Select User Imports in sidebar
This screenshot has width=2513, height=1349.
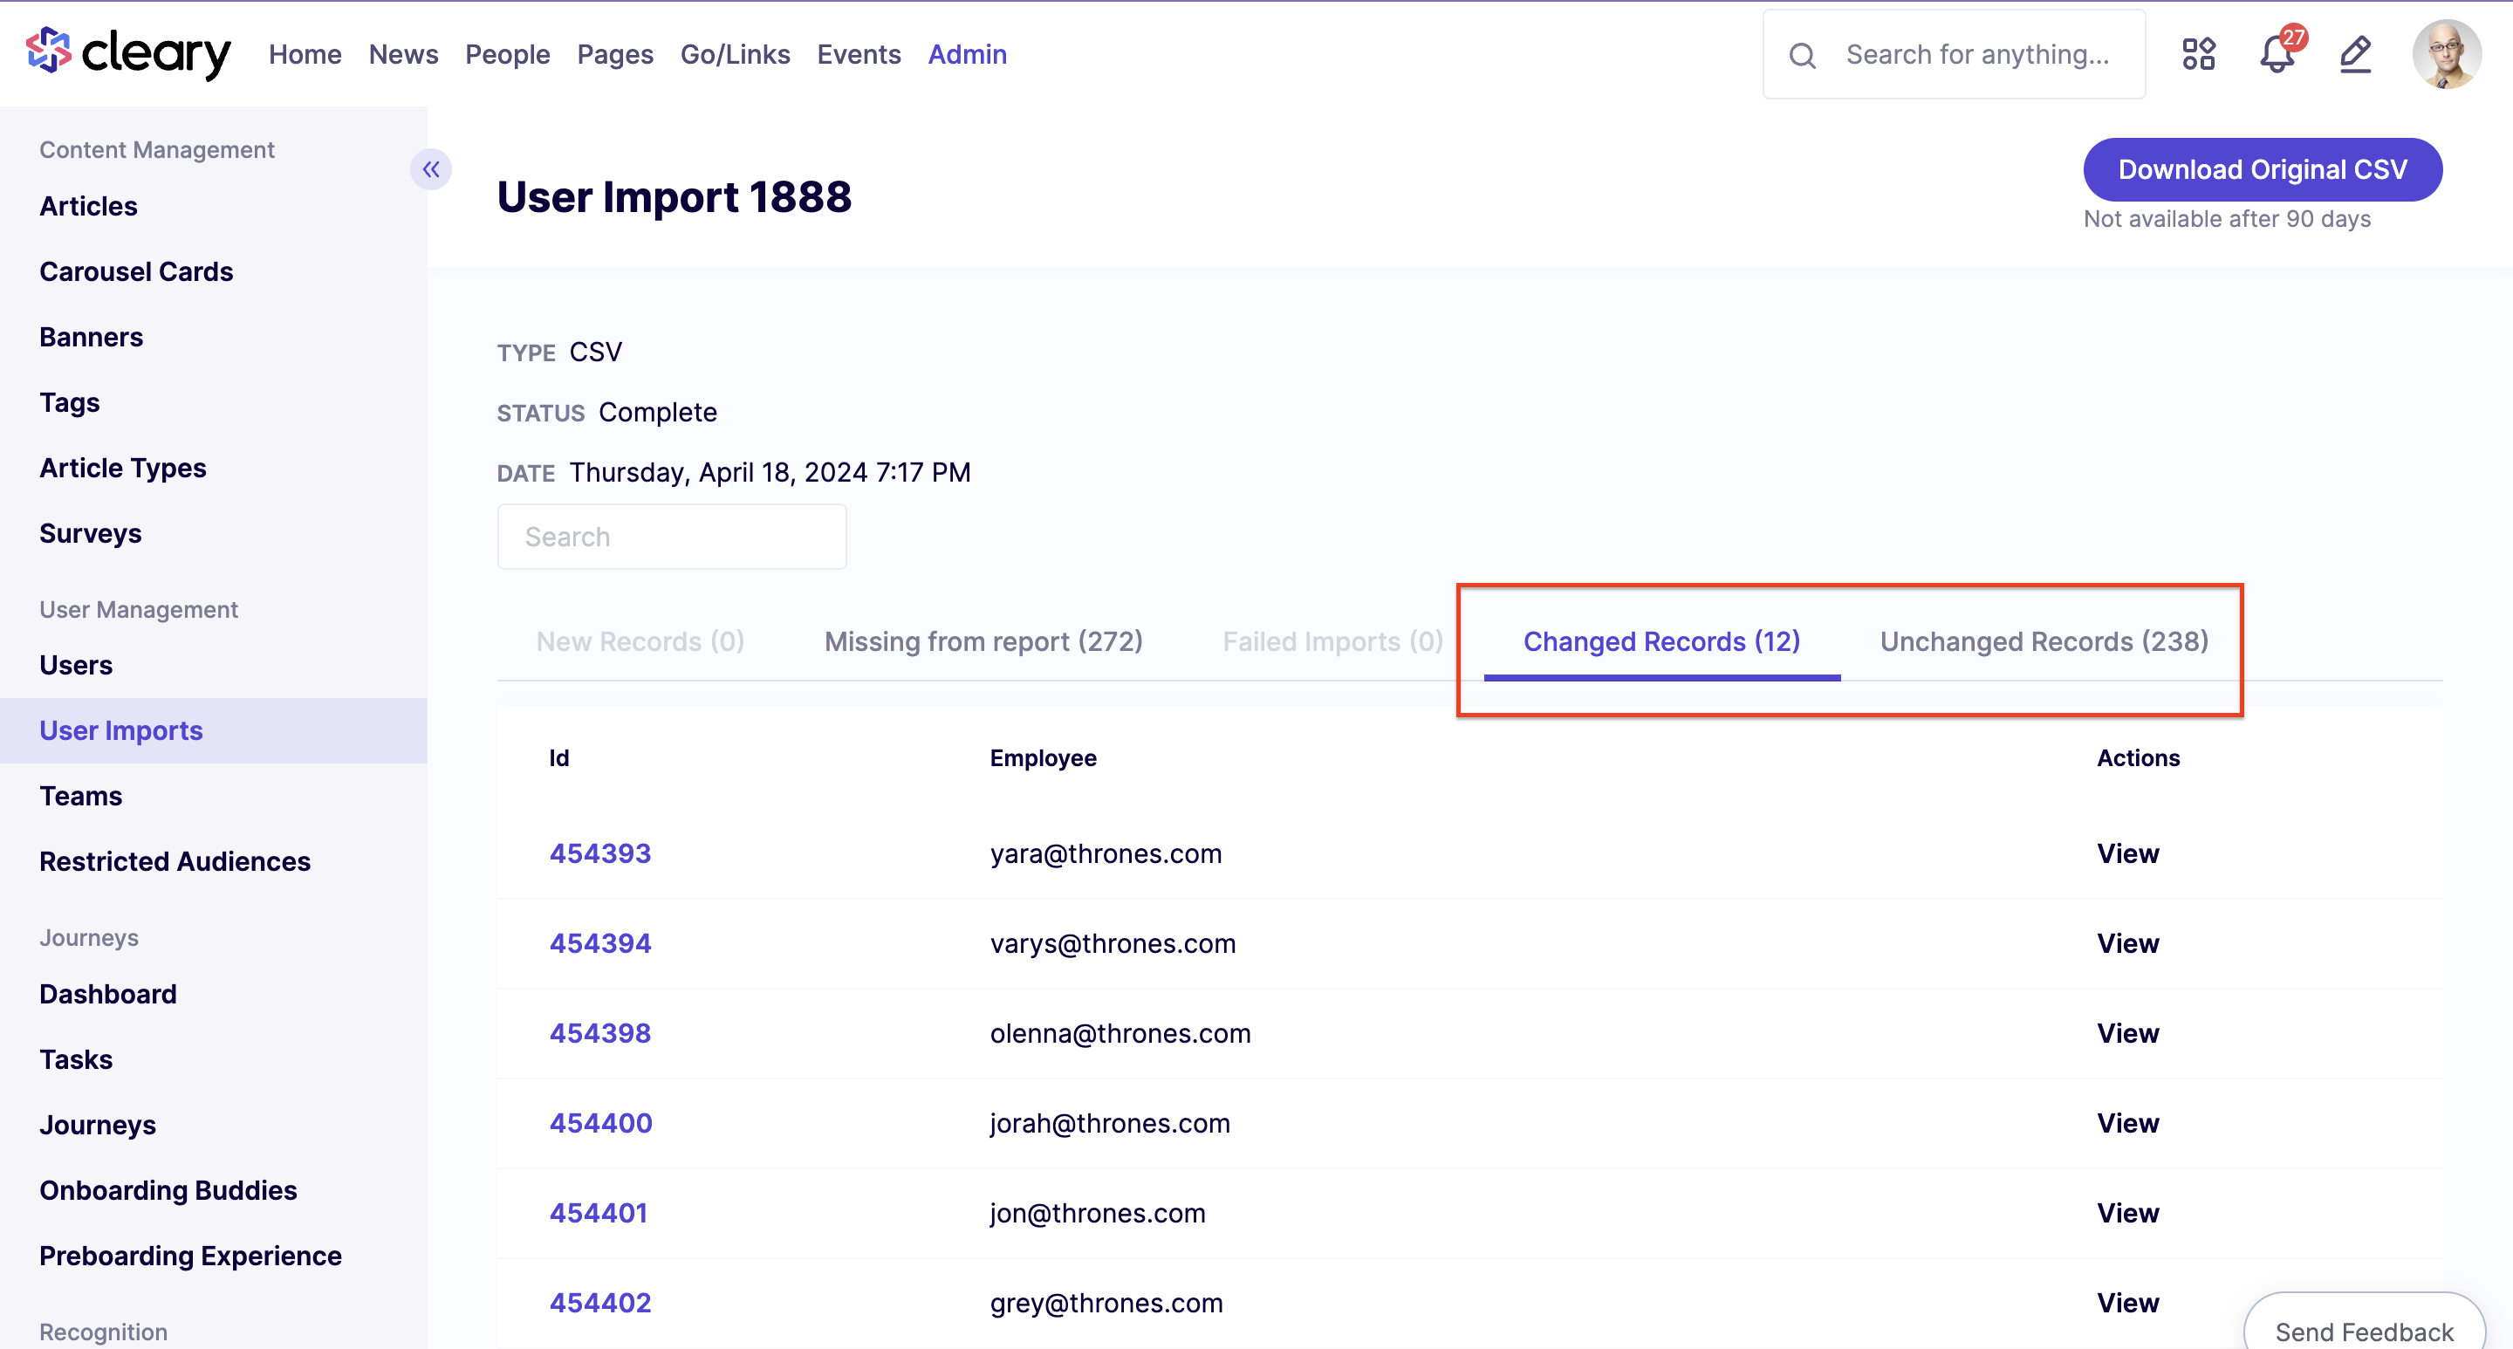point(214,729)
